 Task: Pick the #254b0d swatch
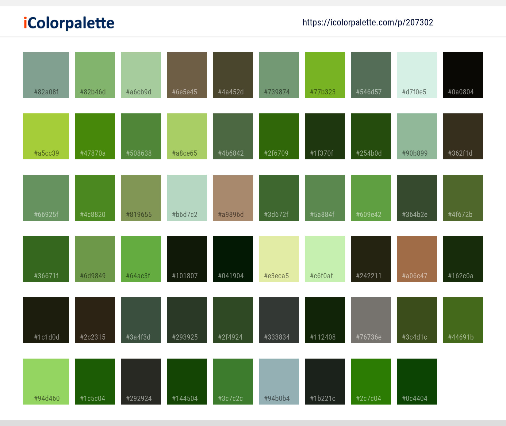point(371,136)
